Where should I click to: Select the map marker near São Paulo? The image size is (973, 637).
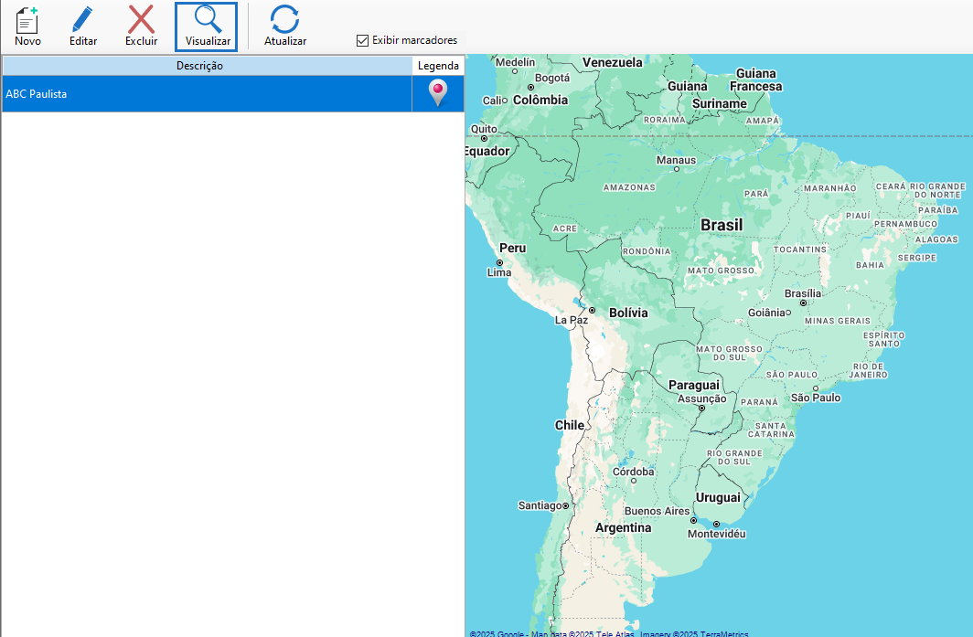pyautogui.click(x=817, y=388)
